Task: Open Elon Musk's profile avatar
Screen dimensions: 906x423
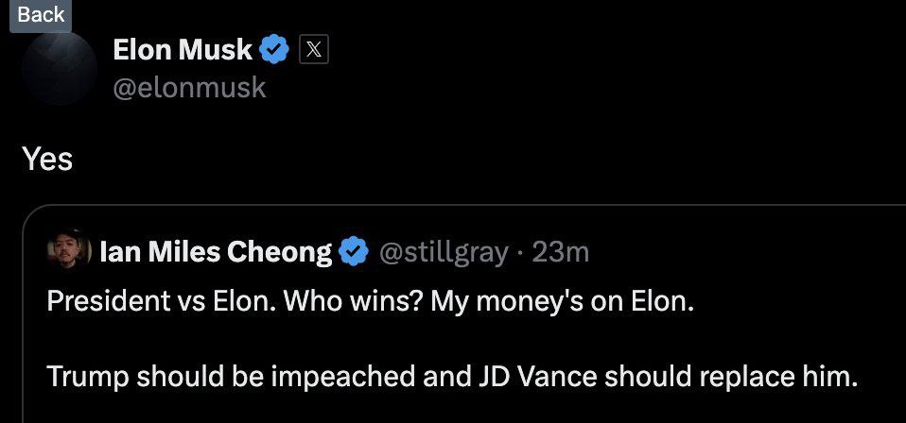Action: 59,69
